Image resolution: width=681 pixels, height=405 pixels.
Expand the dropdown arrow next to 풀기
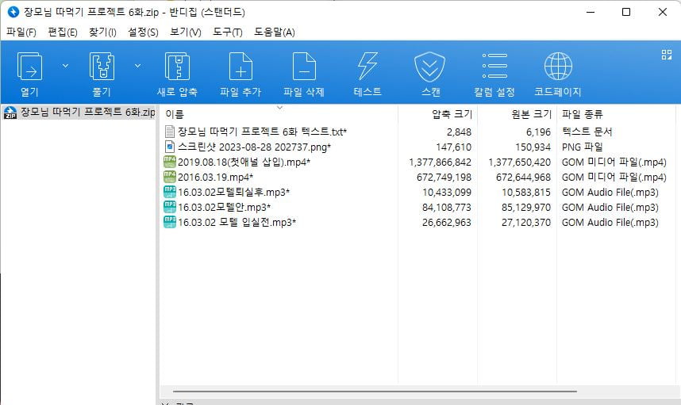(137, 66)
